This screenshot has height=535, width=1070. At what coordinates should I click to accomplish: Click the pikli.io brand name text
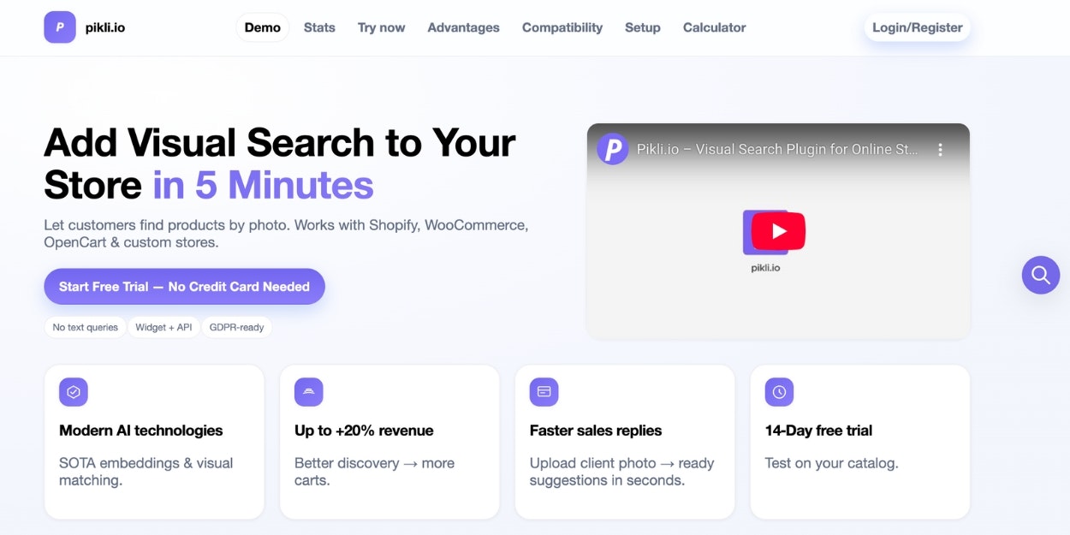point(105,27)
